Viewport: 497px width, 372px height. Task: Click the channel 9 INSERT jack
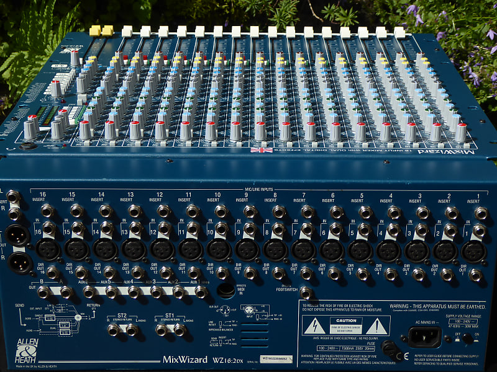pyautogui.click(x=250, y=211)
